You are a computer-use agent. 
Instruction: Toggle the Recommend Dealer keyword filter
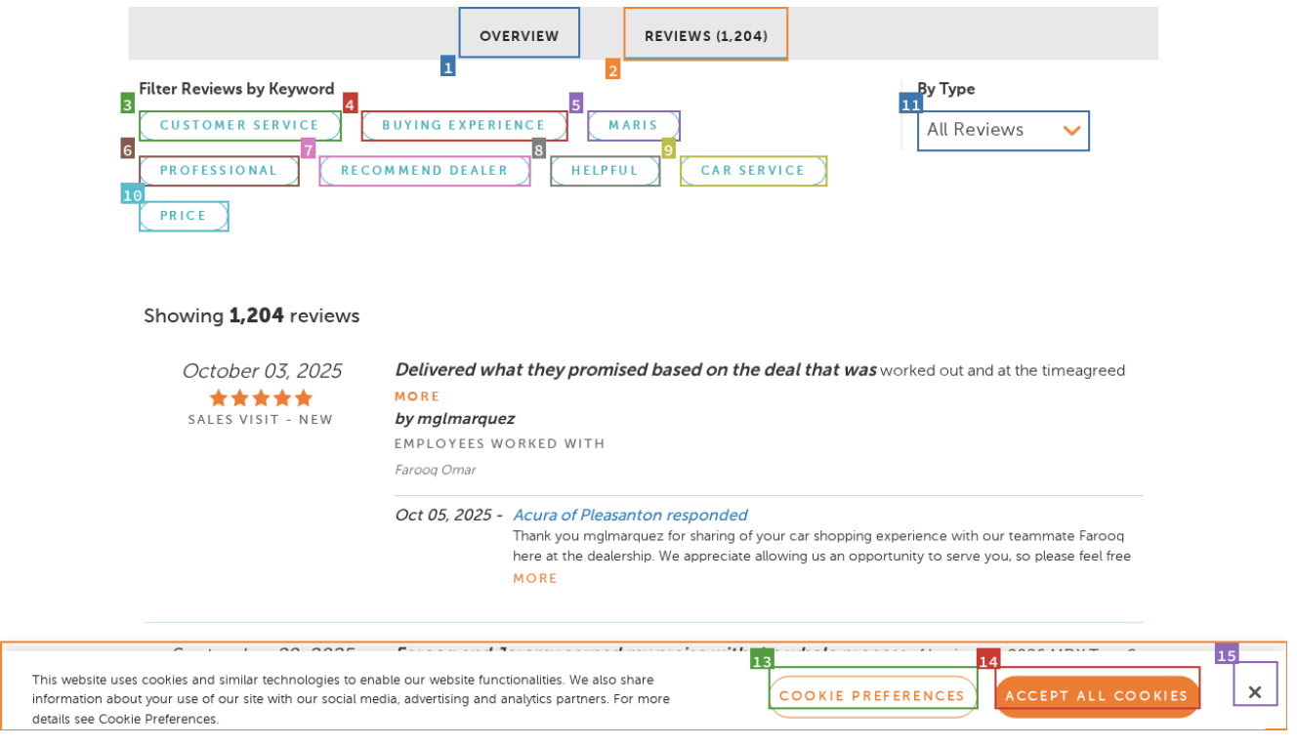pos(425,170)
